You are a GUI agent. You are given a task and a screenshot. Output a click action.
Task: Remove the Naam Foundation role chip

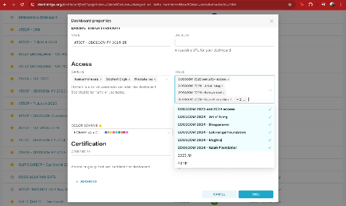coord(231,100)
